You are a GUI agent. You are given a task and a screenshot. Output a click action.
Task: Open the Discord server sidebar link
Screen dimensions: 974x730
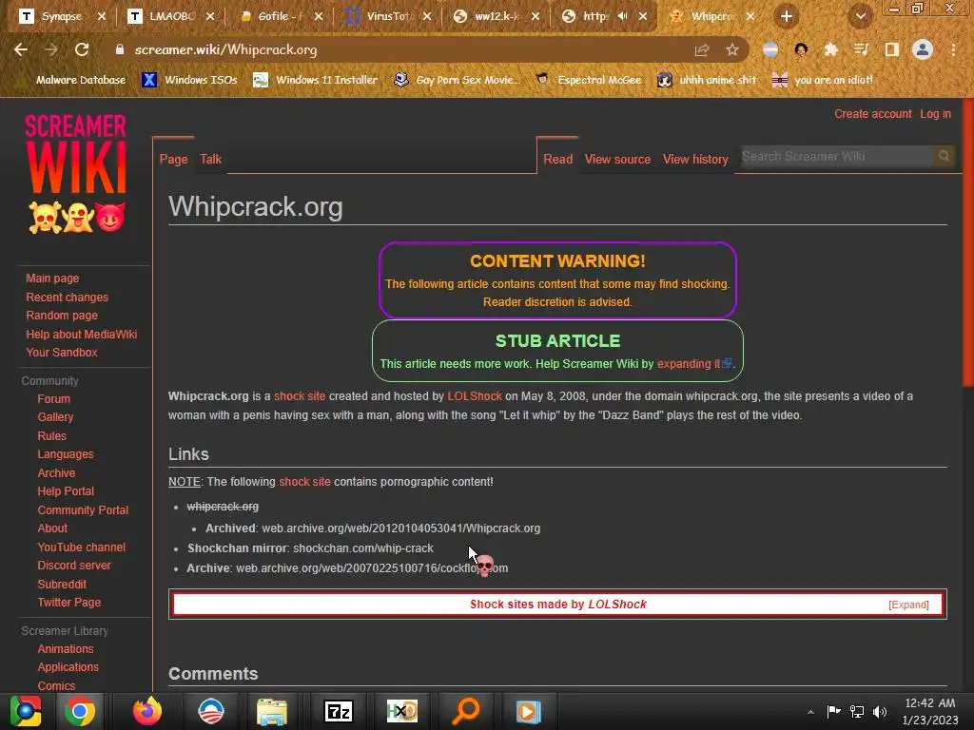click(74, 566)
